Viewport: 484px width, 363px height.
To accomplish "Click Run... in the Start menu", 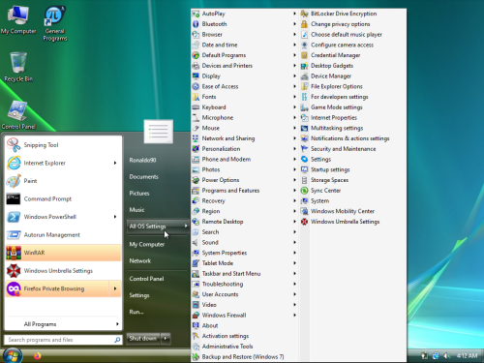I will pos(136,312).
